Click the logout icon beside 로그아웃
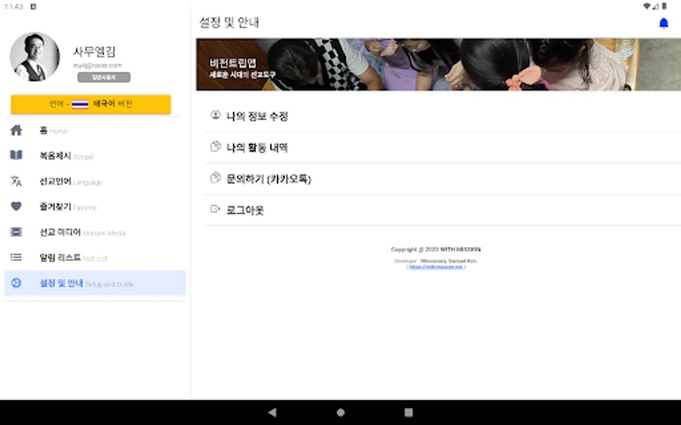681x425 pixels. coord(216,209)
